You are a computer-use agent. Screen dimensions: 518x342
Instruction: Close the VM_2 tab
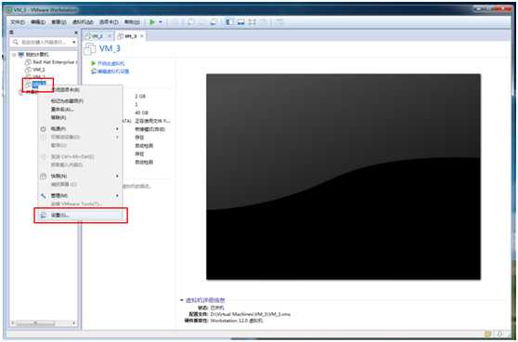tap(110, 35)
